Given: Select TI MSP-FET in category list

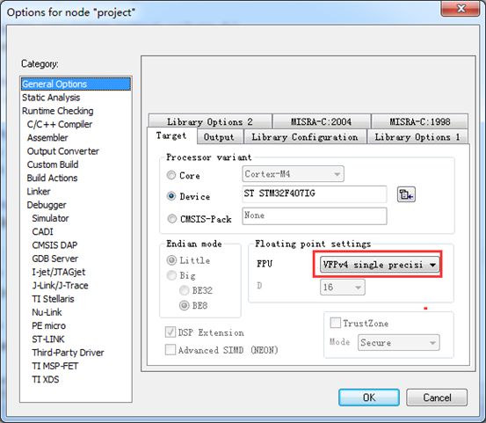Looking at the screenshot, I should (54, 366).
